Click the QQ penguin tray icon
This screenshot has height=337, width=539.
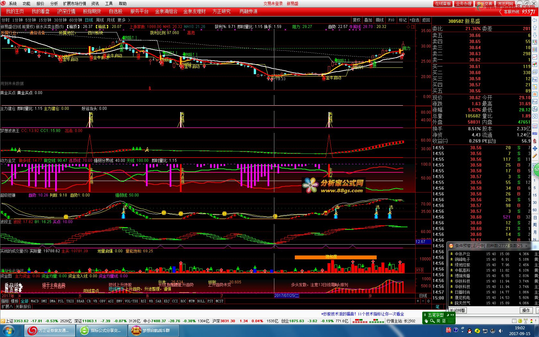click(x=470, y=331)
